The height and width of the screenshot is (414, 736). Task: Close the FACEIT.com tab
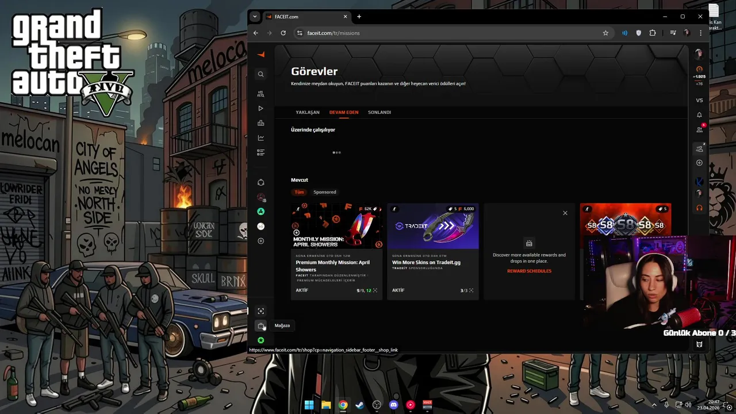pos(346,17)
